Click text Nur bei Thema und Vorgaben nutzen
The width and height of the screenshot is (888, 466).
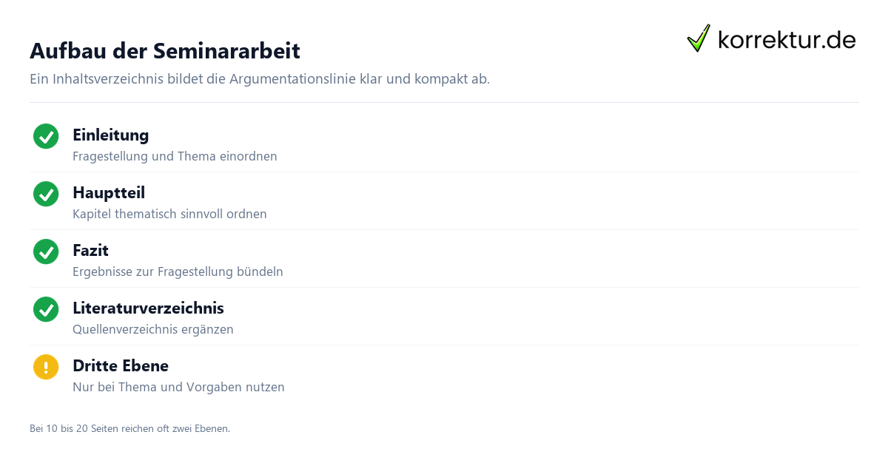tap(178, 388)
